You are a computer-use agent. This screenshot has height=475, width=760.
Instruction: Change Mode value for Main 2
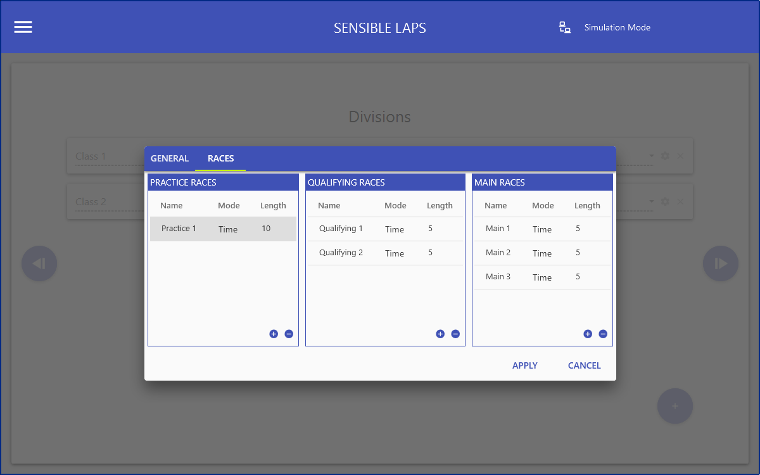coord(542,253)
